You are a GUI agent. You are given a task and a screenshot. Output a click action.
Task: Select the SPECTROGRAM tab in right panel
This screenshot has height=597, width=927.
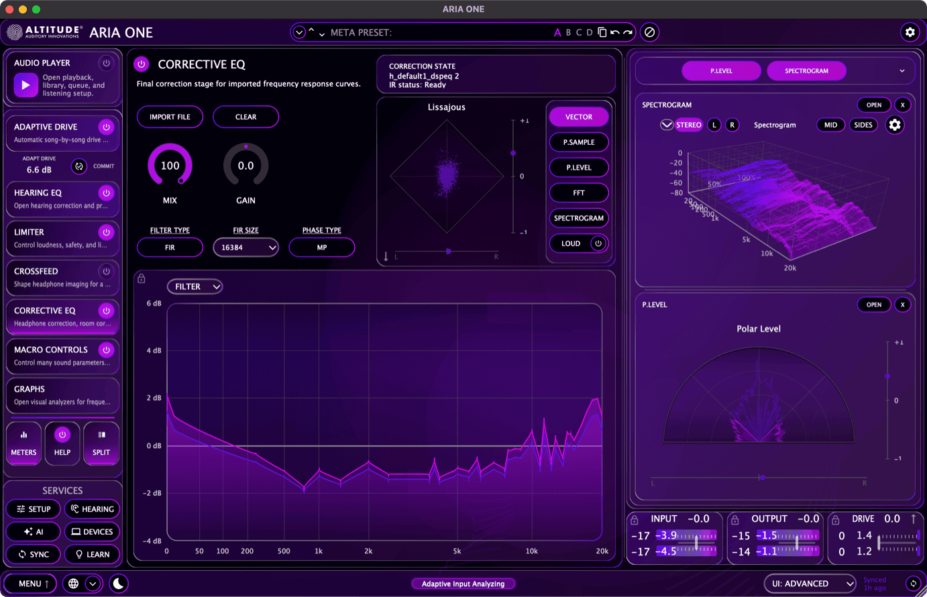pos(806,71)
